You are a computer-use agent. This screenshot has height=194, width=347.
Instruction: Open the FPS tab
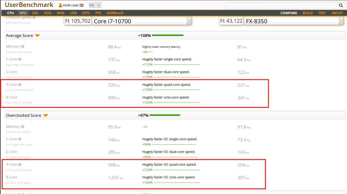98,13
